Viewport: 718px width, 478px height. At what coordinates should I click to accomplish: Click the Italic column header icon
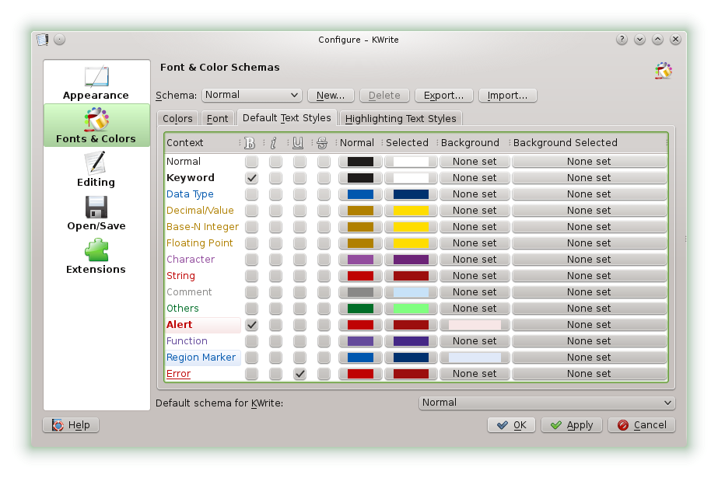[273, 143]
